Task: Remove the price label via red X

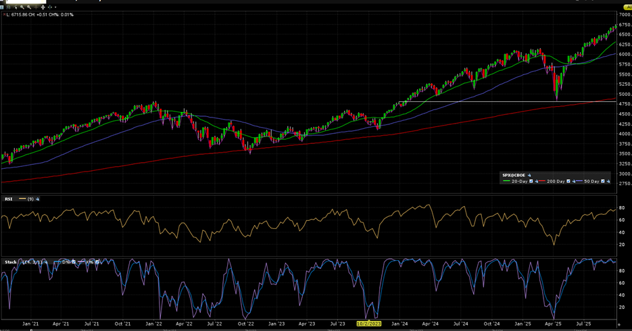Action: [5, 14]
